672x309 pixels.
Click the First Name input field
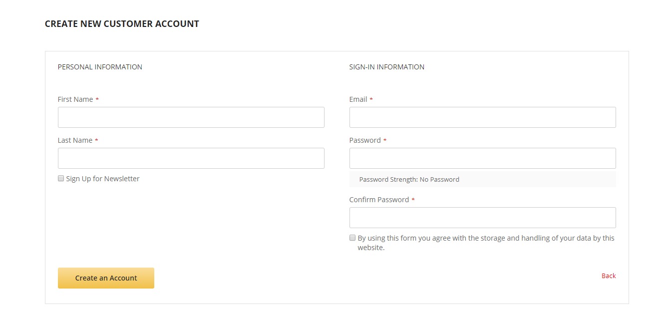point(191,117)
